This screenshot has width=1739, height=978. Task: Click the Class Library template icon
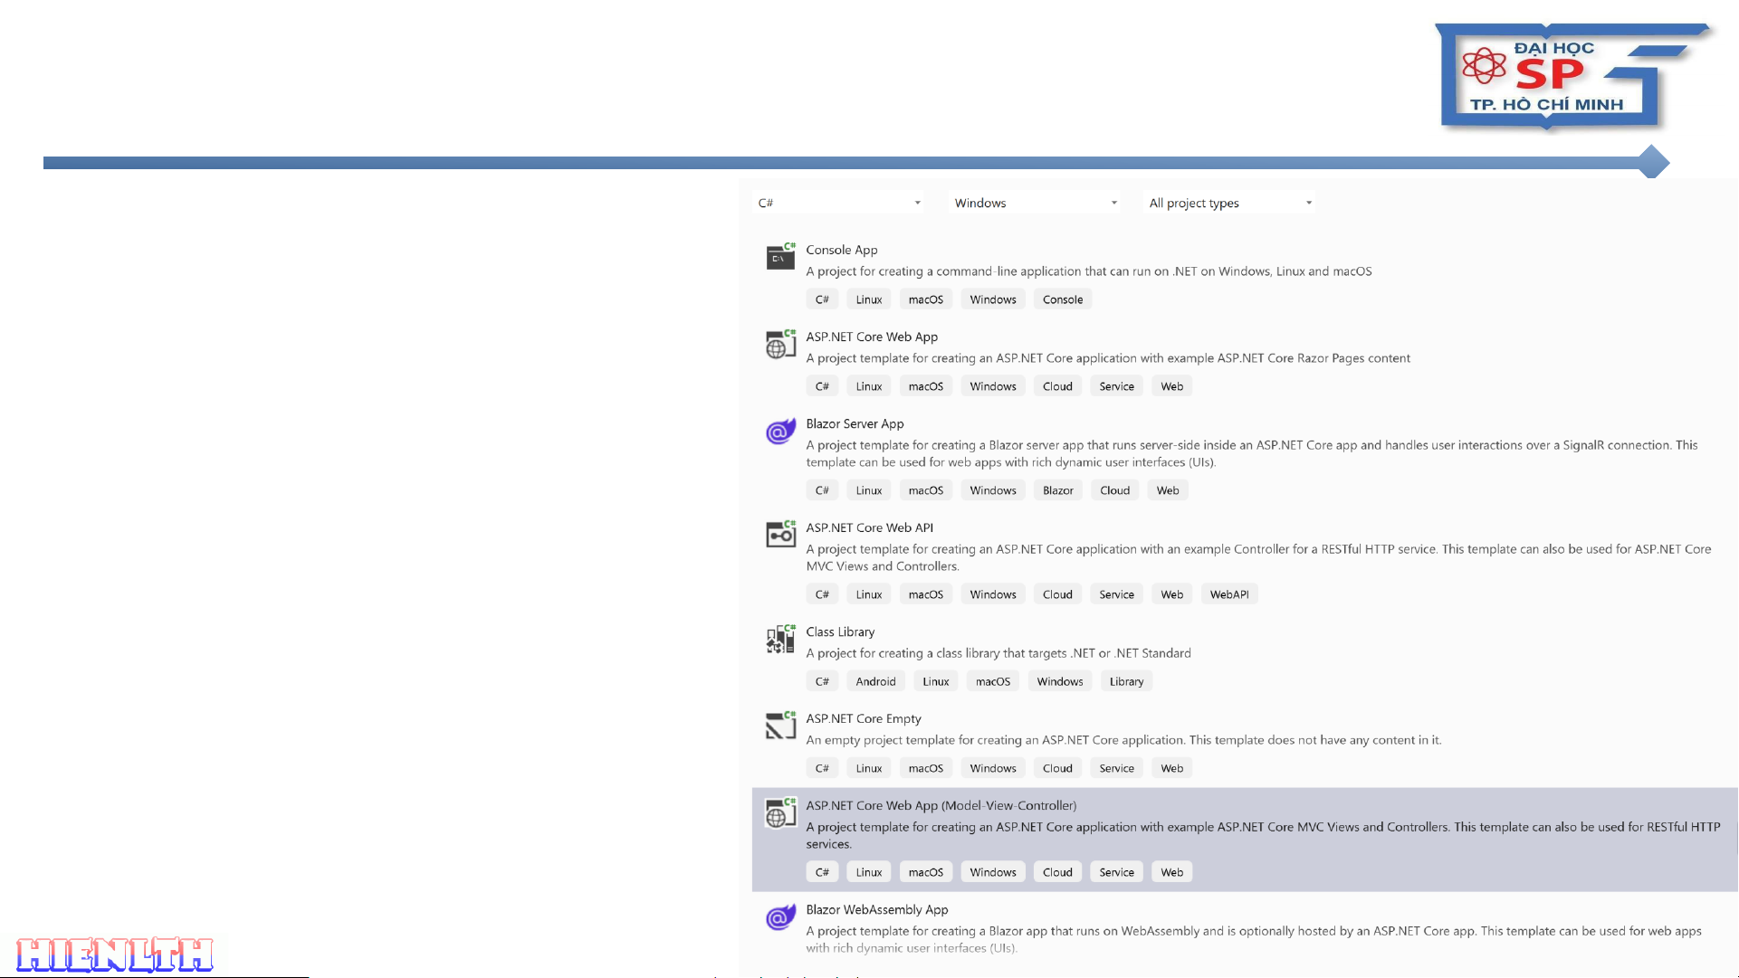pos(780,639)
